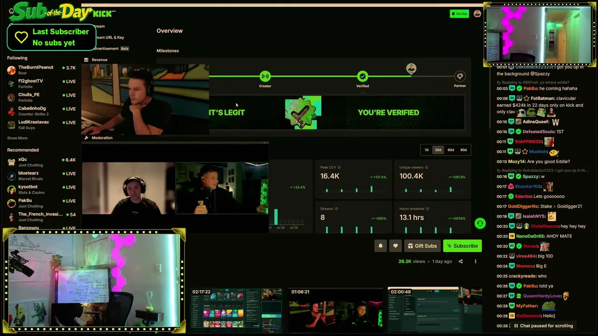The height and width of the screenshot is (336, 598).
Task: Open xQc channel avatar in Recommended
Action: 11,162
